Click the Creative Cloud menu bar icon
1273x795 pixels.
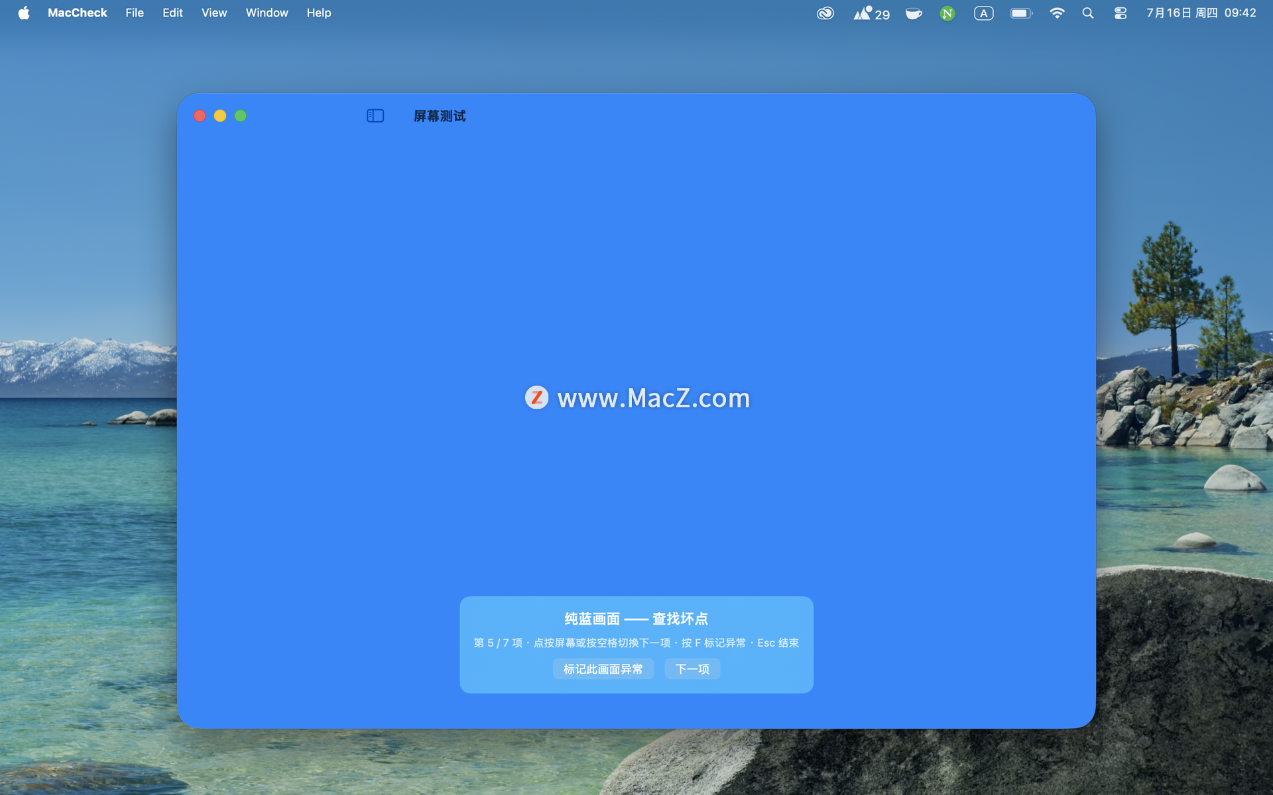click(825, 13)
